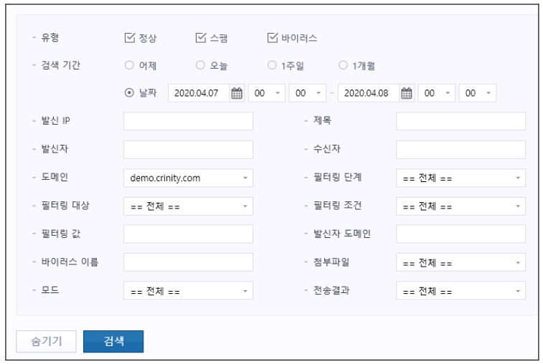Uncheck the 스팸 type checkbox
This screenshot has width=543, height=364.
(x=201, y=38)
